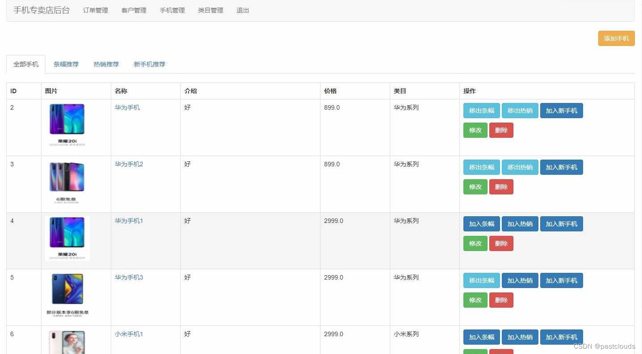The width and height of the screenshot is (642, 354).
Task: Click the orange 添加手机 button
Action: point(616,38)
